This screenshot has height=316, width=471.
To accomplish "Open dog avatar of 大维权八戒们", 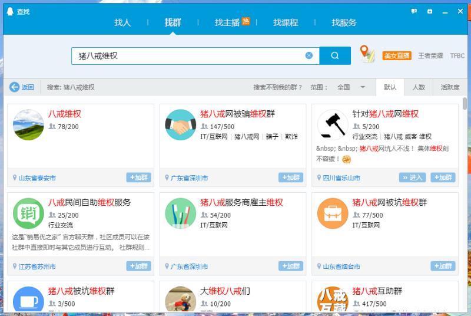I will coord(181,299).
